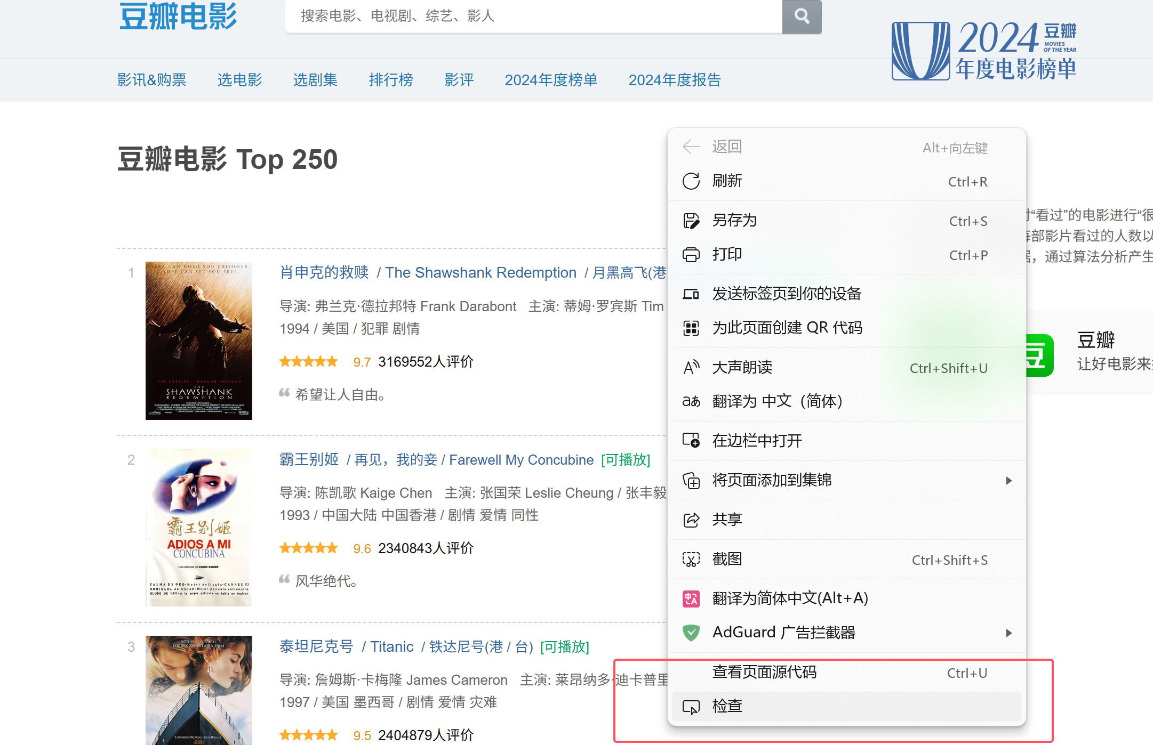Screen dimensions: 1153x745
Task: Choose 发送标签页到你的设备 option
Action: [x=787, y=294]
